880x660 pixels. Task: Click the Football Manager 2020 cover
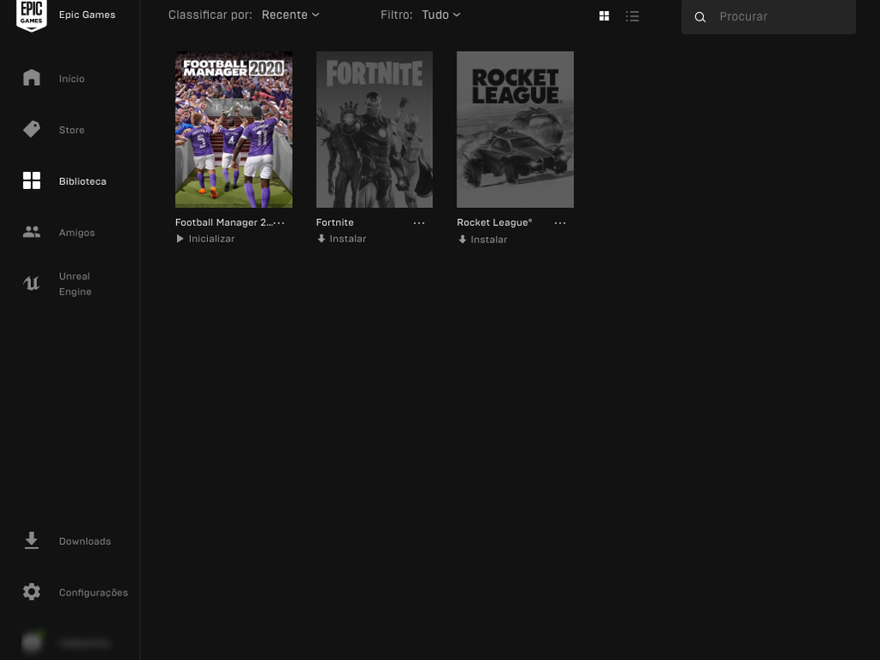tap(234, 130)
